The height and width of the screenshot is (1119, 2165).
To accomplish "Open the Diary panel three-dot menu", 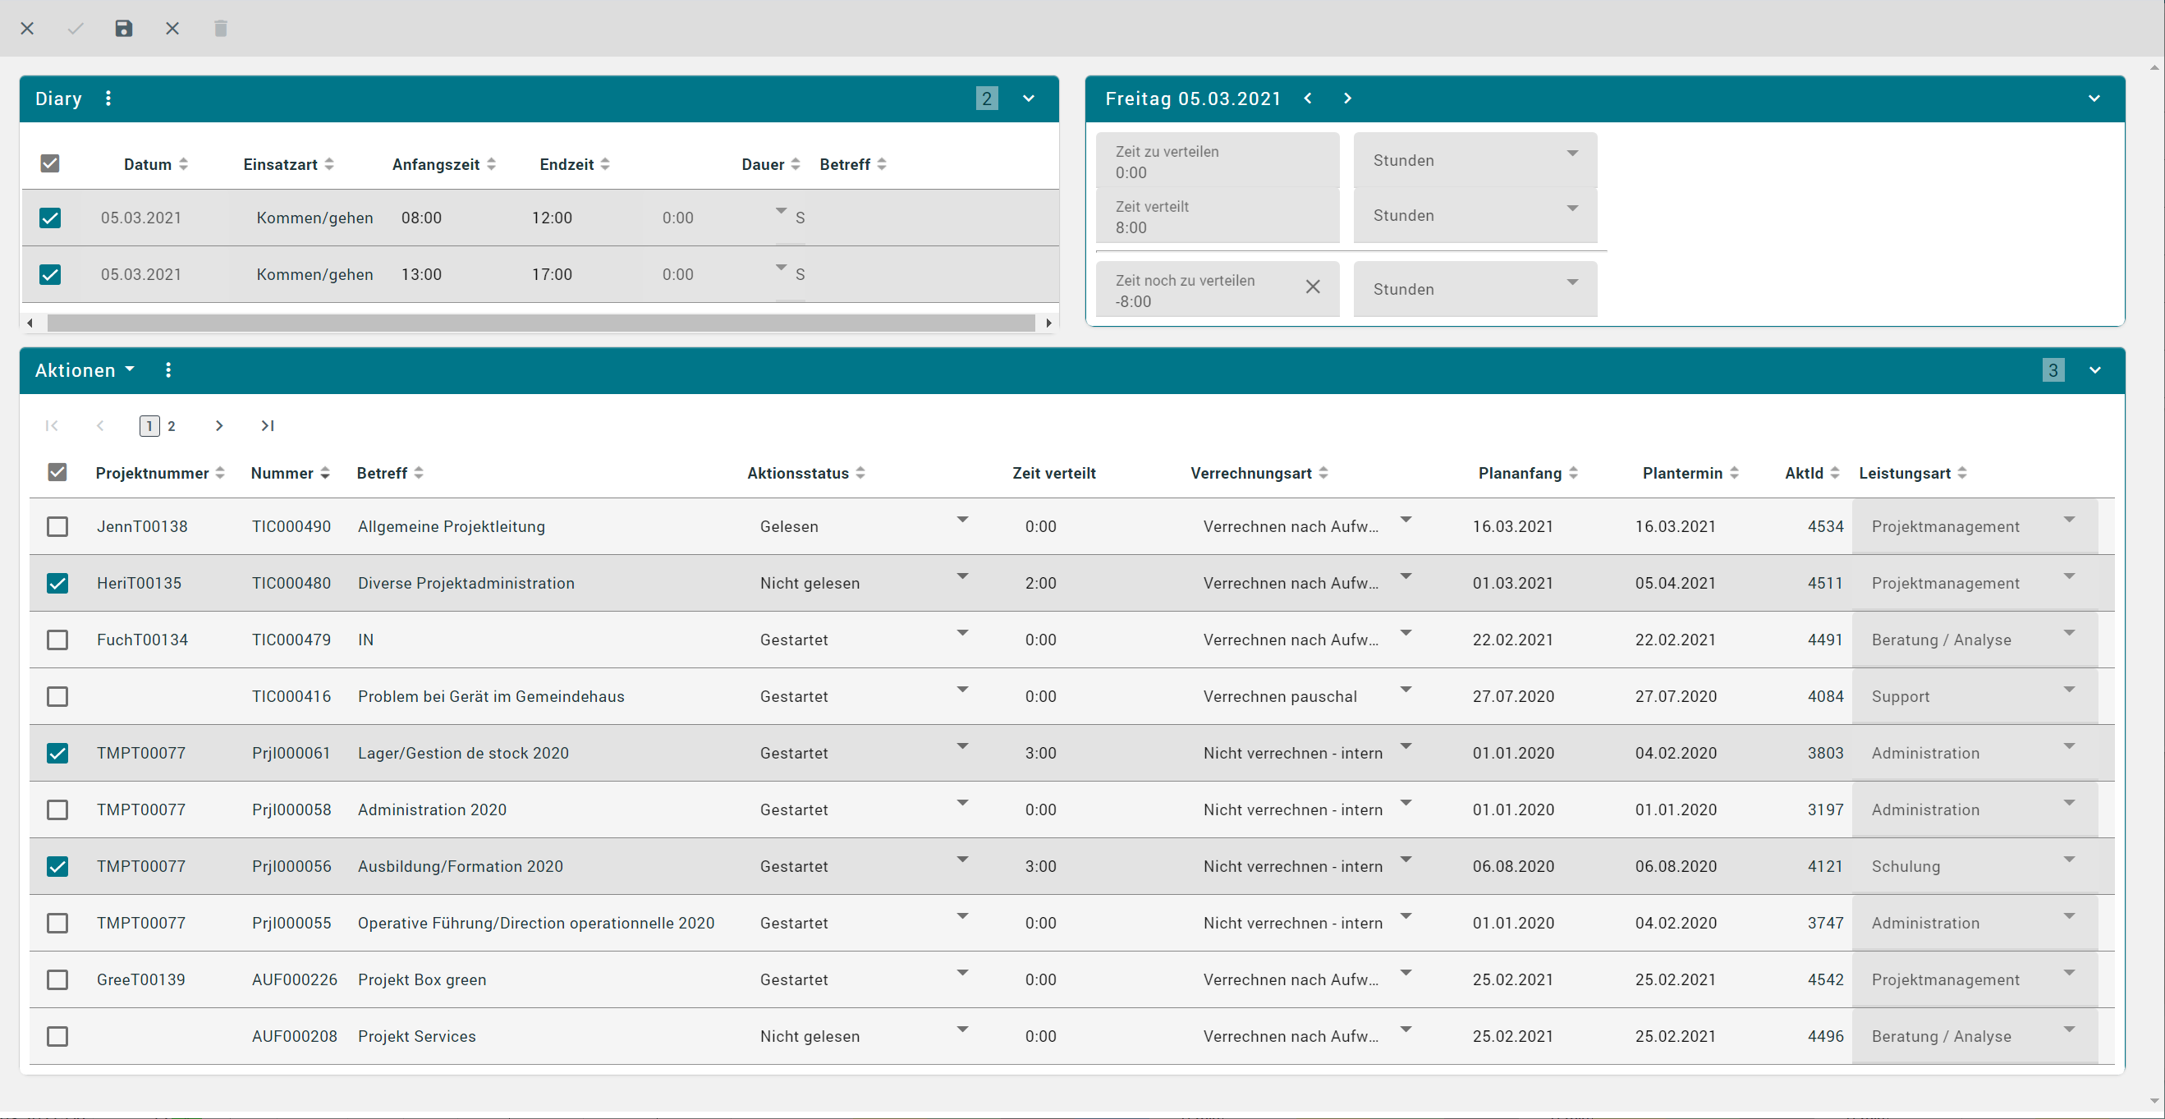I will (x=108, y=99).
